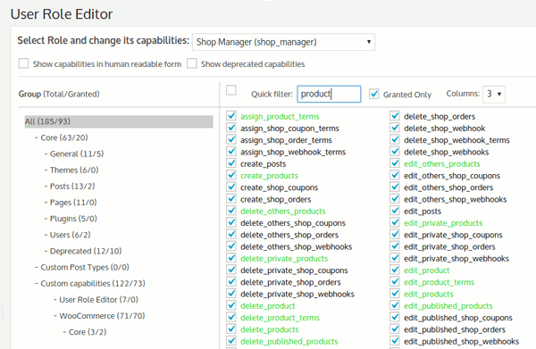Open the Posts (13/2) group
536x349 pixels.
point(72,187)
